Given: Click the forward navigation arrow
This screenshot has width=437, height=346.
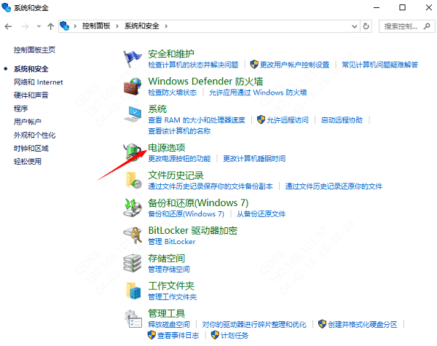Looking at the screenshot, I should coord(25,26).
